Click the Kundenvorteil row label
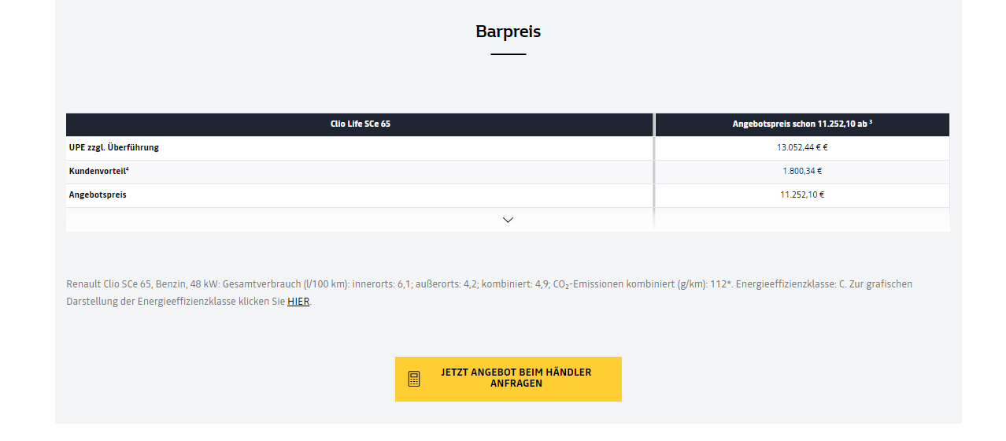1006x441 pixels. [98, 171]
